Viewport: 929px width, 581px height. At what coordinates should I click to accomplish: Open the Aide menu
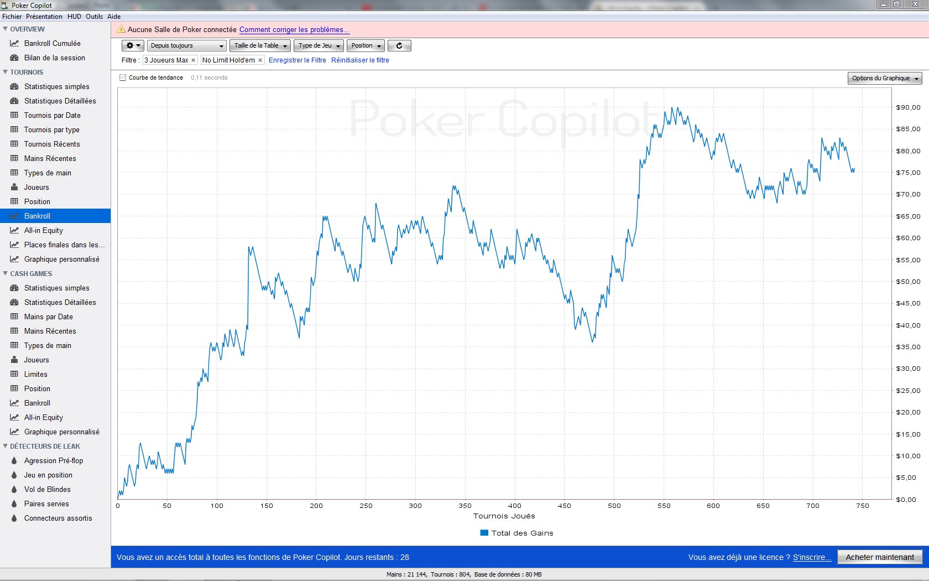click(x=114, y=17)
